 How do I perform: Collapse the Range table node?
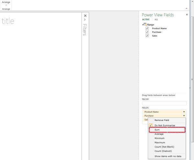point(143,25)
